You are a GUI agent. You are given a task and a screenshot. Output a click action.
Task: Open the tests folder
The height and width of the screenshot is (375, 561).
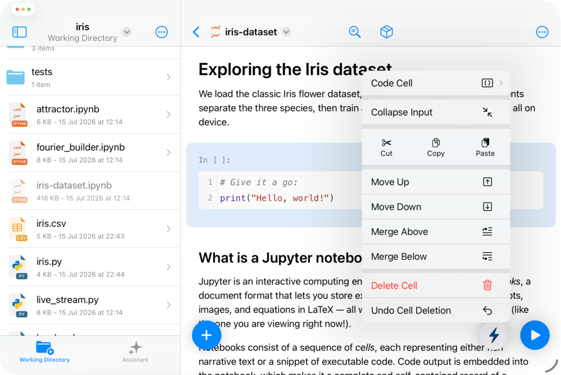[x=90, y=77]
